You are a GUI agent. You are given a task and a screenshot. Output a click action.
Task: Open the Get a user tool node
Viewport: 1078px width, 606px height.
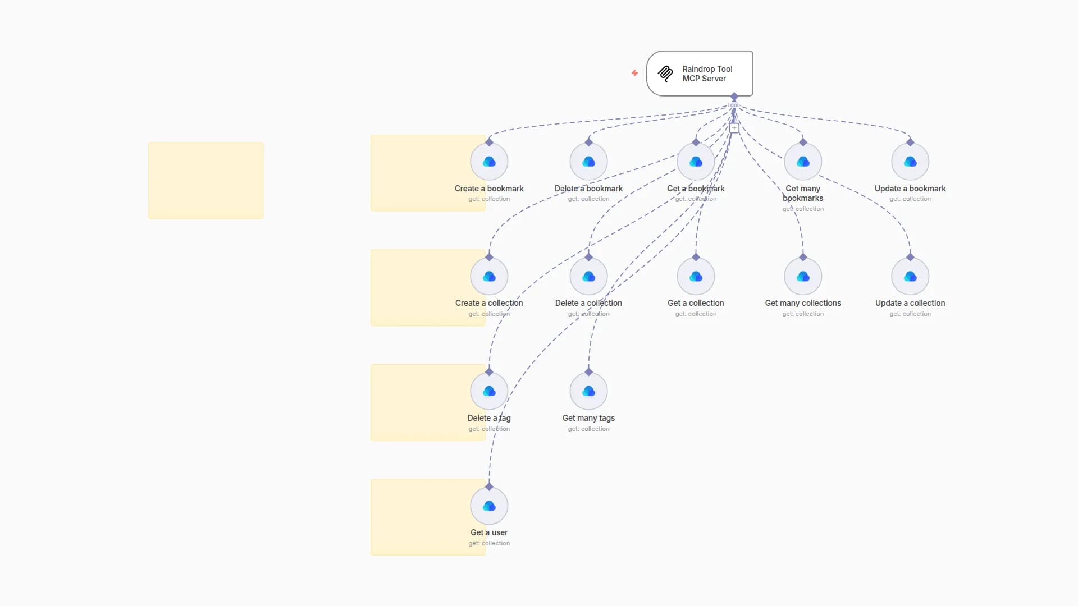point(488,506)
